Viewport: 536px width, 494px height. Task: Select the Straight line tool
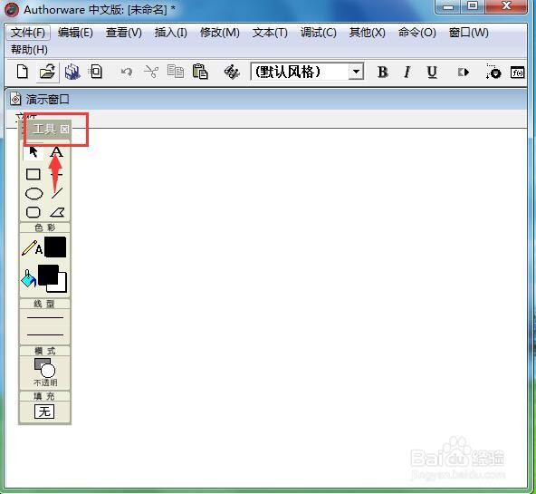57,174
